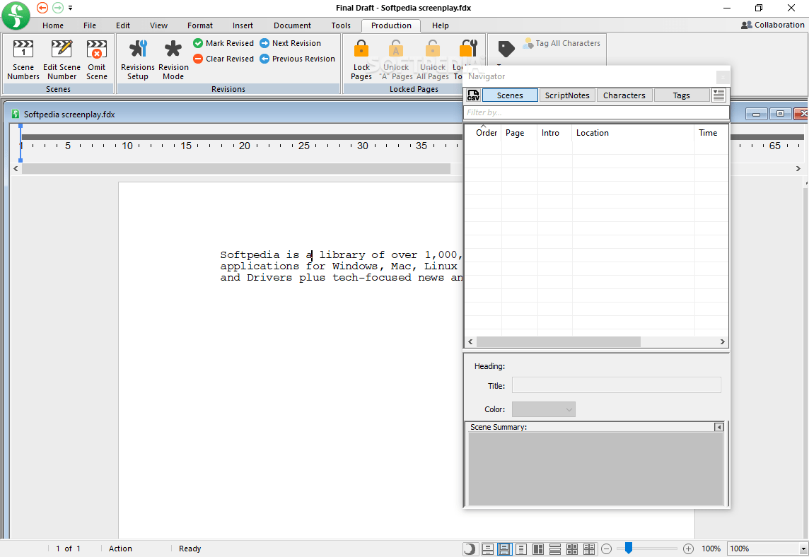Image resolution: width=809 pixels, height=557 pixels.
Task: Click Unlock All Pages
Action: [x=432, y=60]
